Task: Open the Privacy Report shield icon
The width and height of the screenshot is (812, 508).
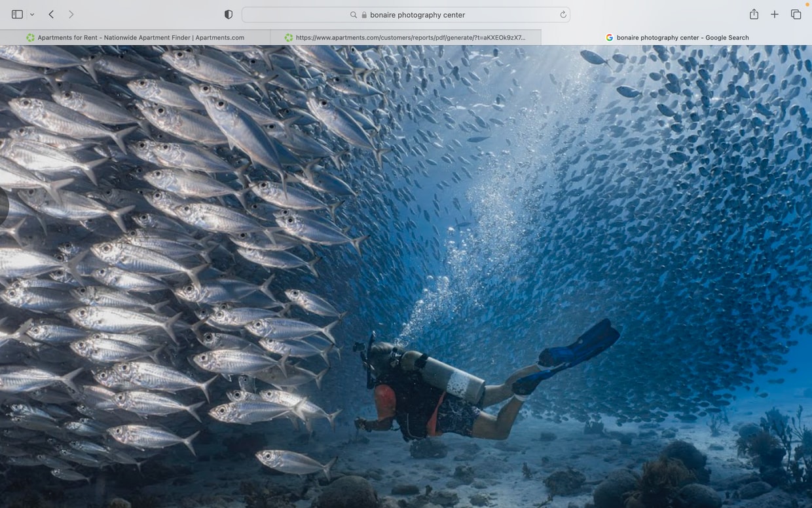Action: point(229,14)
